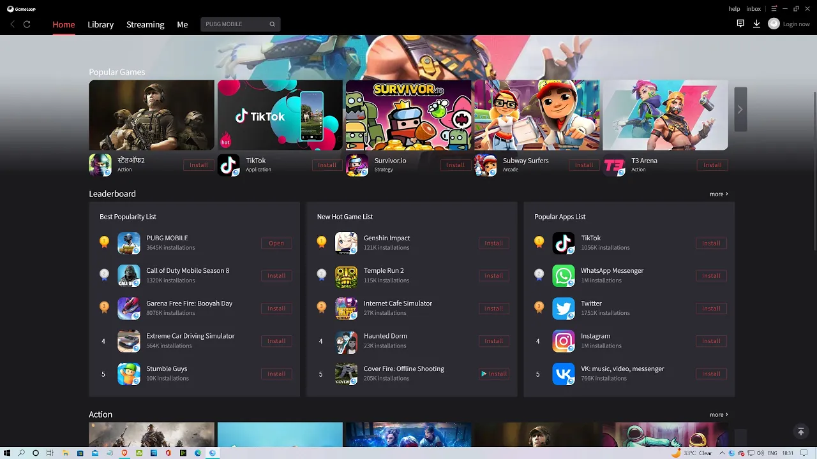Click the weather 33°C Clear tray item
Image resolution: width=817 pixels, height=459 pixels.
point(692,453)
